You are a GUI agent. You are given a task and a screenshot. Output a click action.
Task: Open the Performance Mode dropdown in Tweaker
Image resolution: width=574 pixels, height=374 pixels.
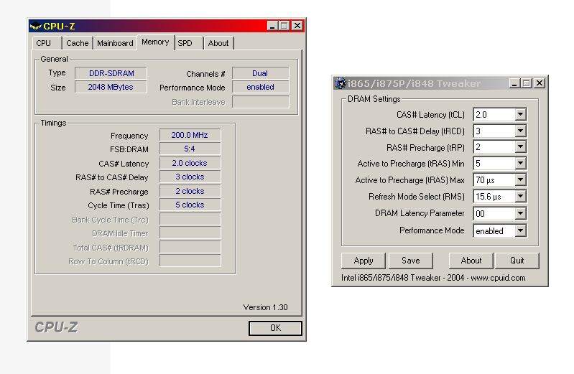[520, 230]
